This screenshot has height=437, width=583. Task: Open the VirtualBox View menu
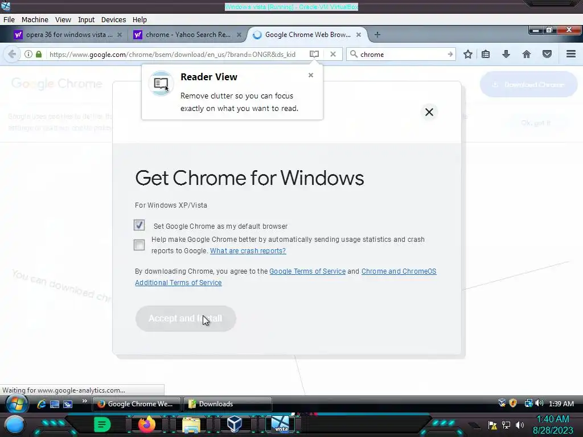pyautogui.click(x=63, y=20)
